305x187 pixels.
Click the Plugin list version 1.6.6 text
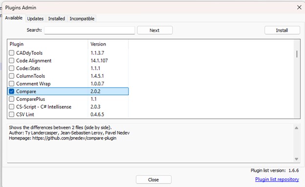tap(275, 170)
